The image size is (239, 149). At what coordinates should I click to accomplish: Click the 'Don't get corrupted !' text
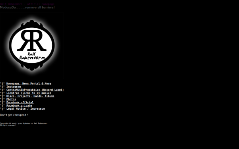[x=14, y=115]
